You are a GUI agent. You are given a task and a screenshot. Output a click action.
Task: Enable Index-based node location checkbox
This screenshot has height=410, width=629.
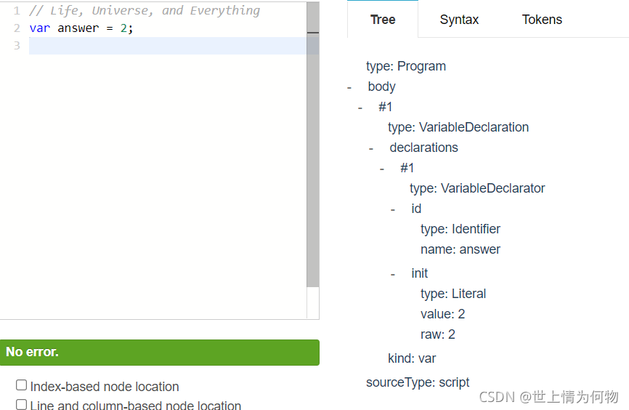[x=21, y=385]
